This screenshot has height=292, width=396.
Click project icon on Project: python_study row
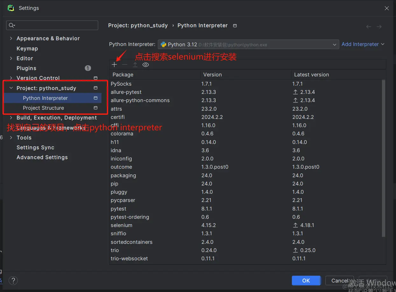[95, 88]
